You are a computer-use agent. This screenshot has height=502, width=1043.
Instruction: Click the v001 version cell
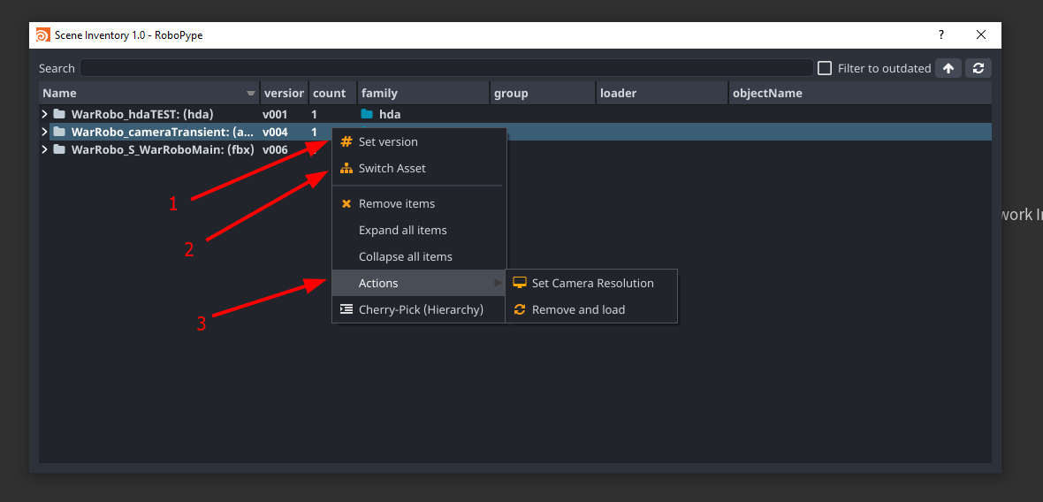[x=276, y=114]
